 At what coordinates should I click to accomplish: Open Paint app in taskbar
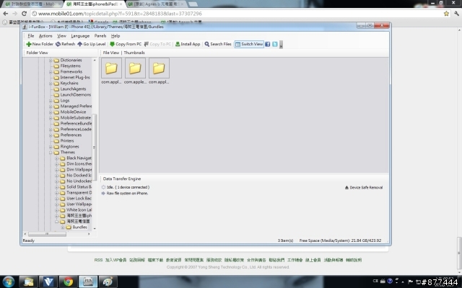108,282
